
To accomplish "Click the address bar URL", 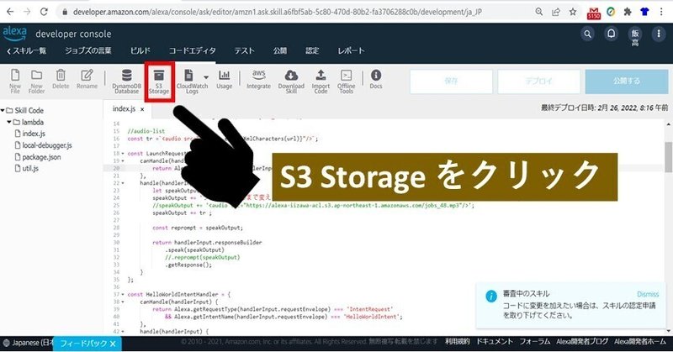I will (x=278, y=12).
